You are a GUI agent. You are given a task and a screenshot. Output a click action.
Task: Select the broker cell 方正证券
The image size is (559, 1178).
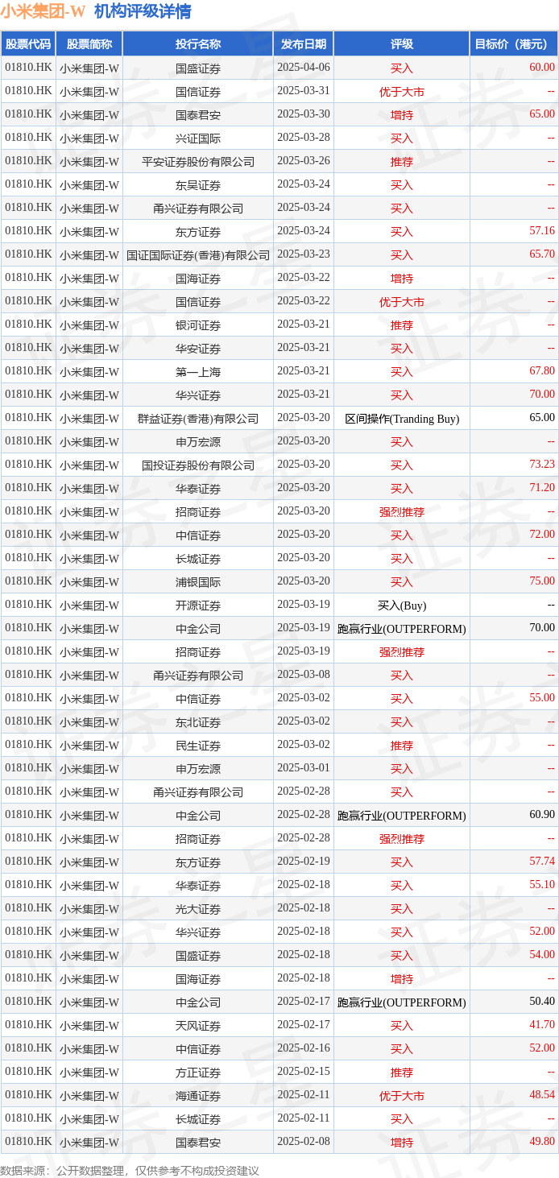tap(198, 1072)
